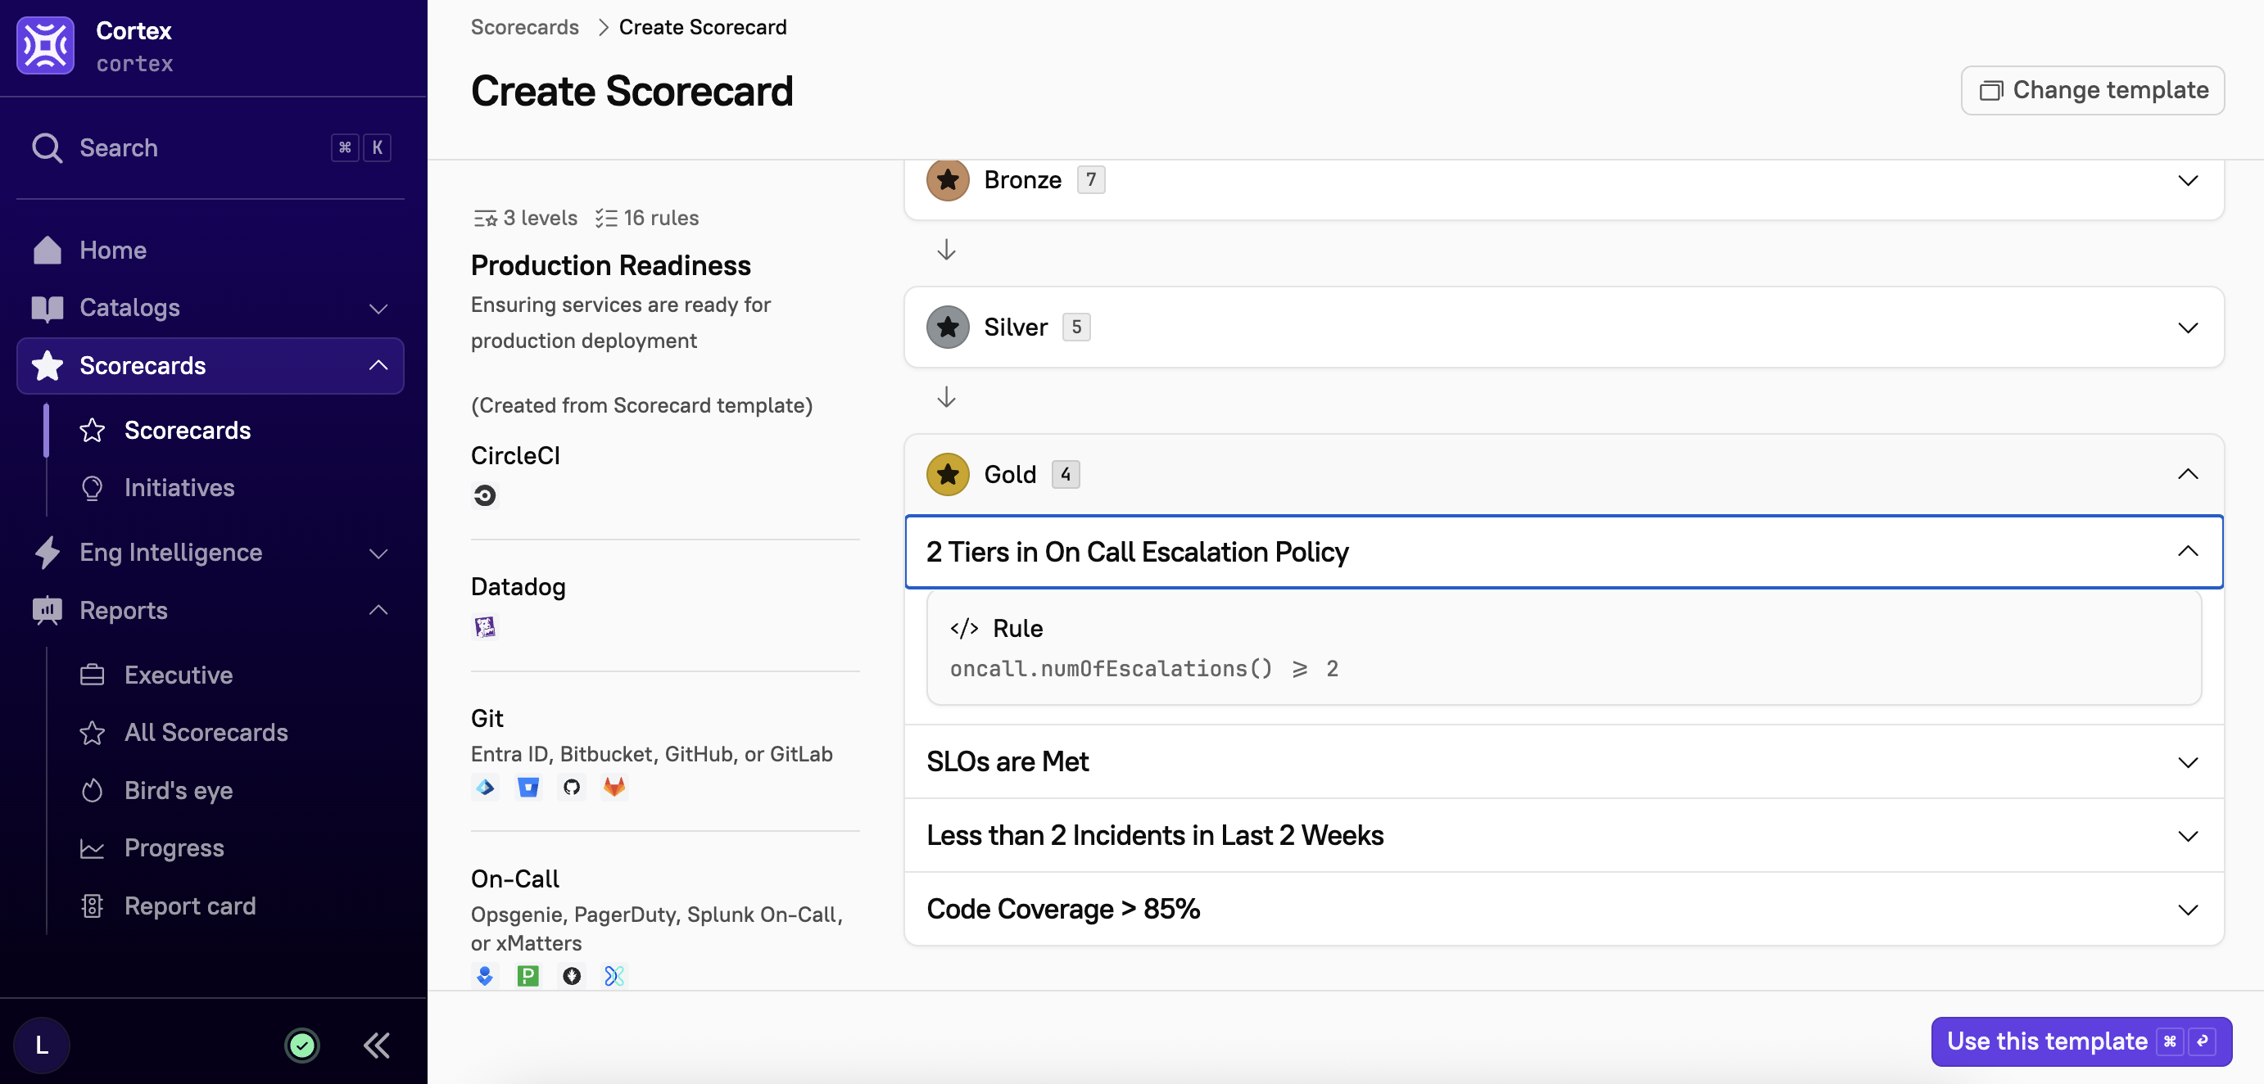Click the Change template button
Viewport: 2264px width, 1084px height.
point(2093,89)
